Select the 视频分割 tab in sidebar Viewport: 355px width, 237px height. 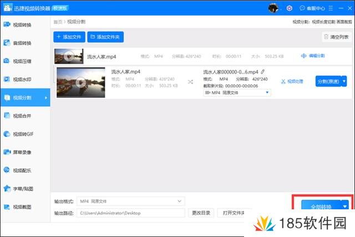point(22,97)
